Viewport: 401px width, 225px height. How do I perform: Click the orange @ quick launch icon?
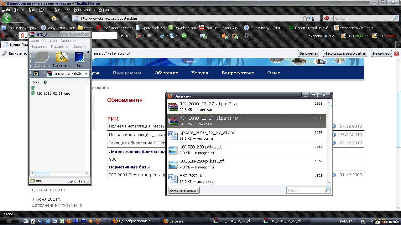point(98,221)
